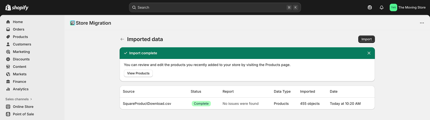Click the Finance bank icon
430x120 pixels.
[x=8, y=82]
